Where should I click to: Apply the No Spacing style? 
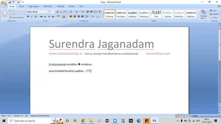(121, 14)
